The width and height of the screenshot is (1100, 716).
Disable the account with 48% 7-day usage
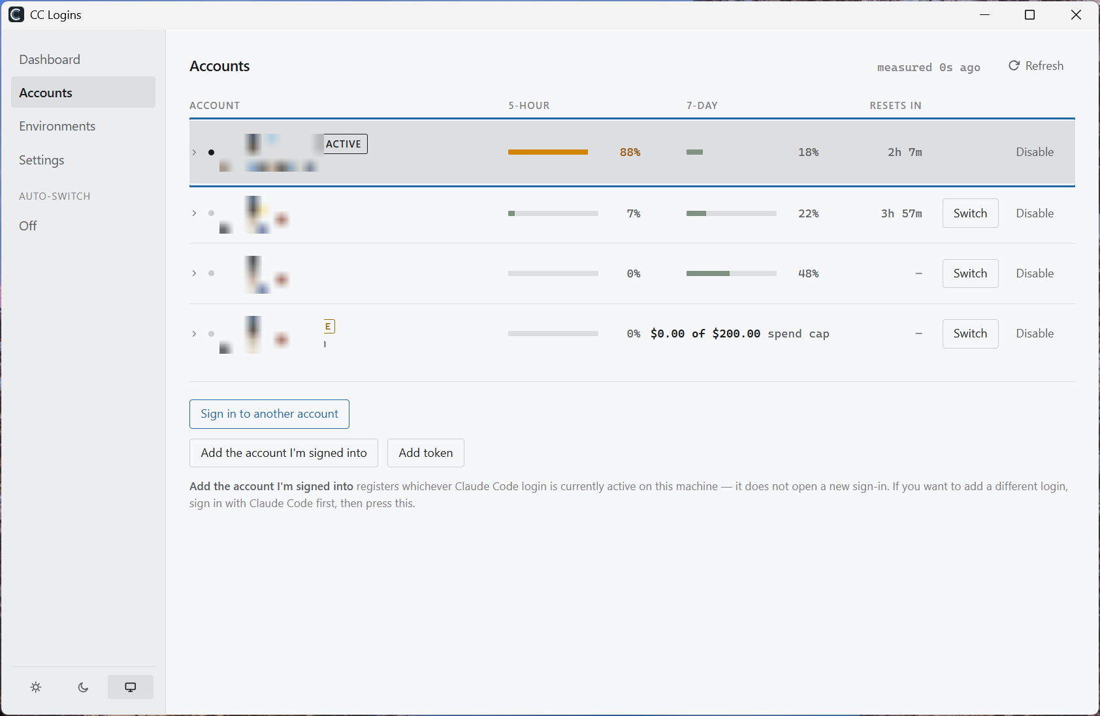tap(1035, 273)
